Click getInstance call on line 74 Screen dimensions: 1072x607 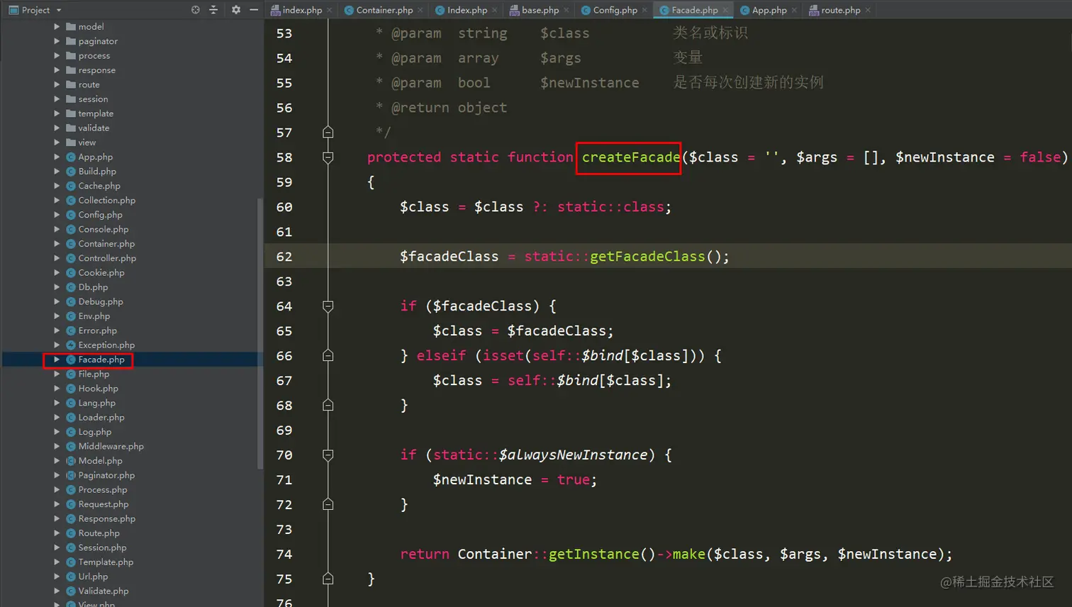tap(594, 555)
